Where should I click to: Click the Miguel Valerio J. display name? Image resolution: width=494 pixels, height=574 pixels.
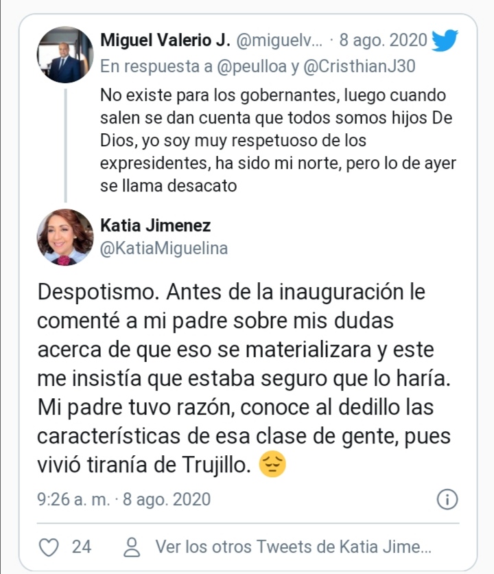click(165, 41)
